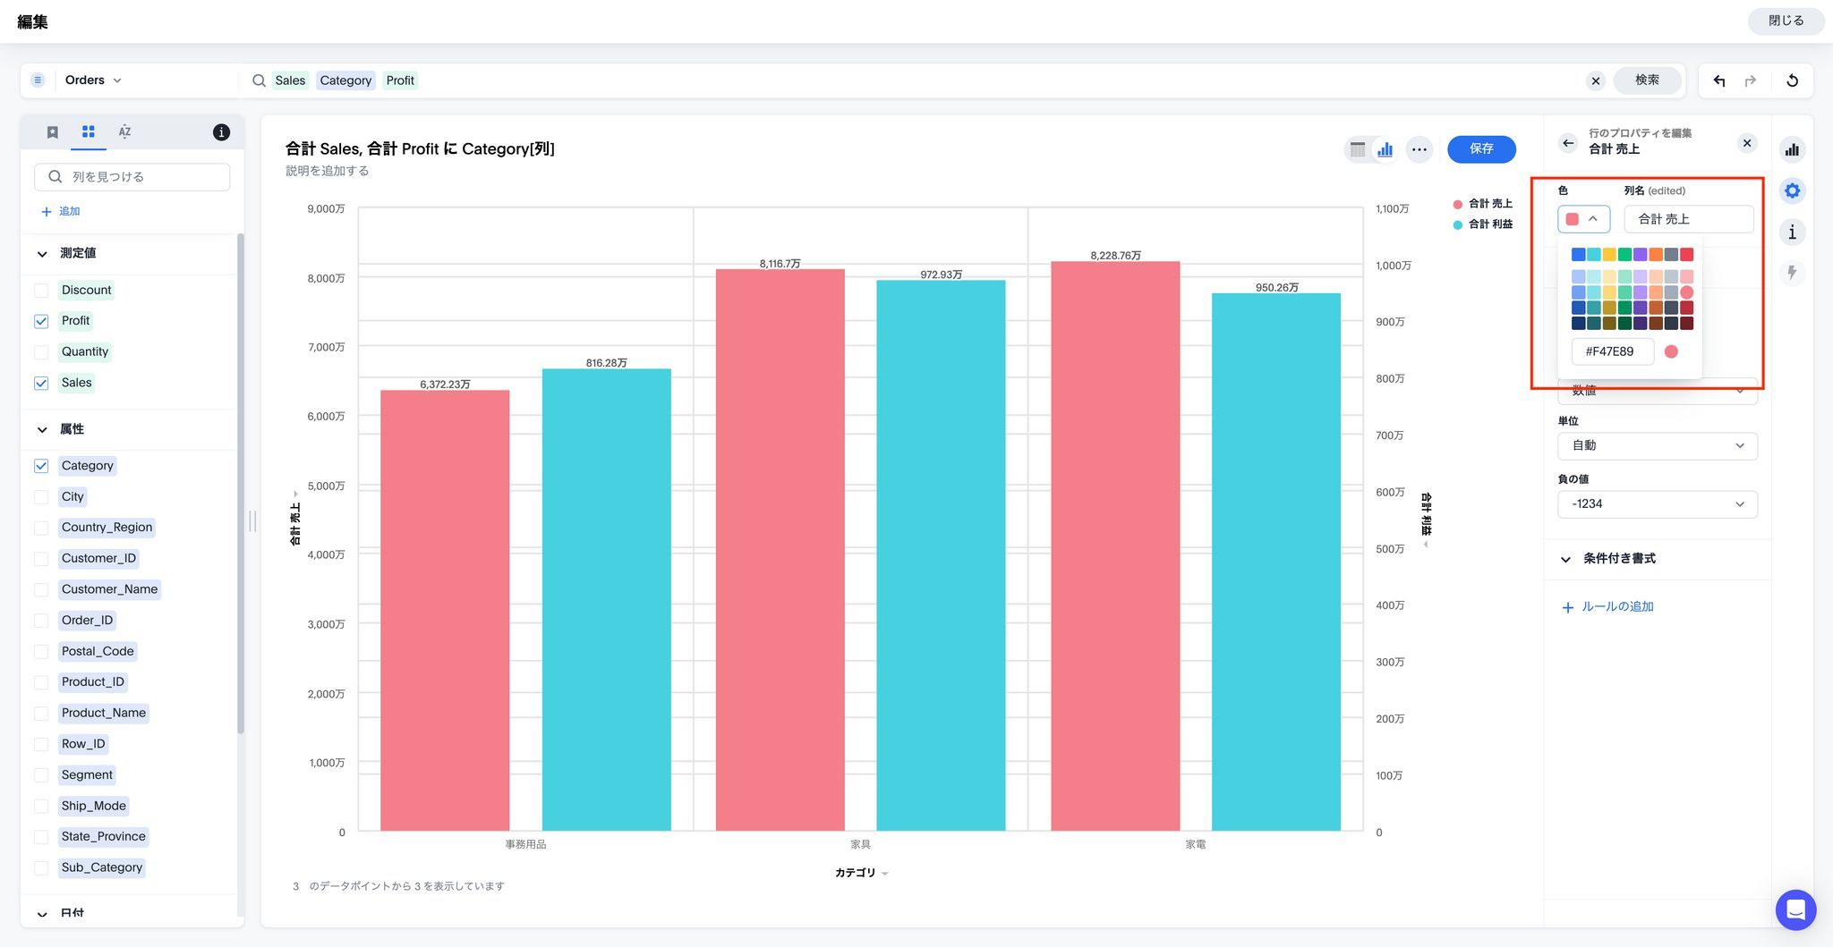1833x947 pixels.
Task: Open the more options ellipsis menu
Action: point(1419,149)
